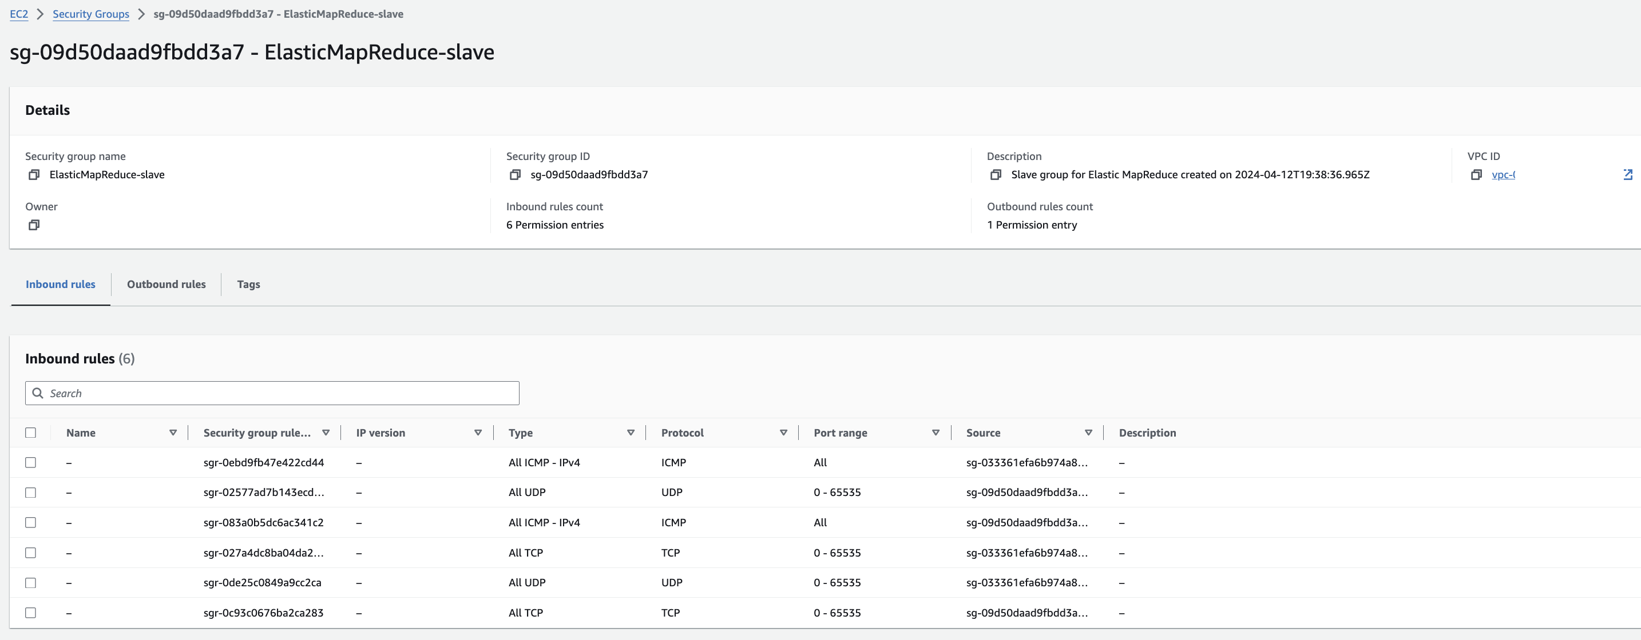The height and width of the screenshot is (640, 1641).
Task: Copy the VPC ID icon
Action: point(1476,174)
